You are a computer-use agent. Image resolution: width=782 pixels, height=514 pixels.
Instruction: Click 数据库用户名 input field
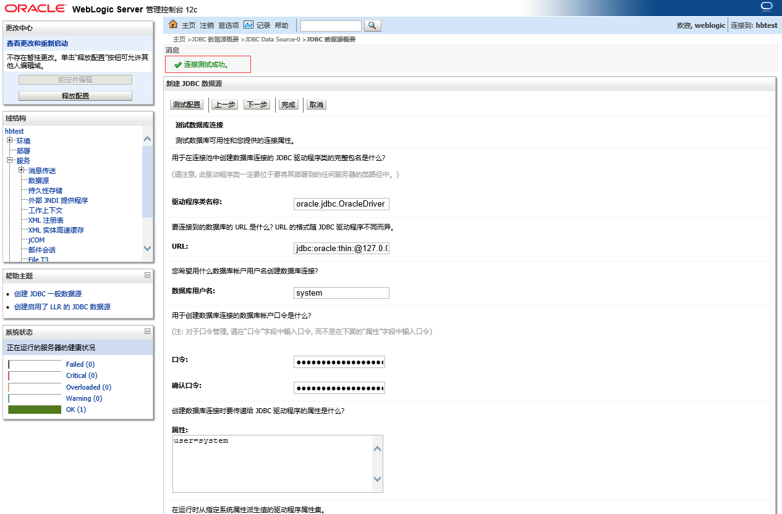point(341,293)
